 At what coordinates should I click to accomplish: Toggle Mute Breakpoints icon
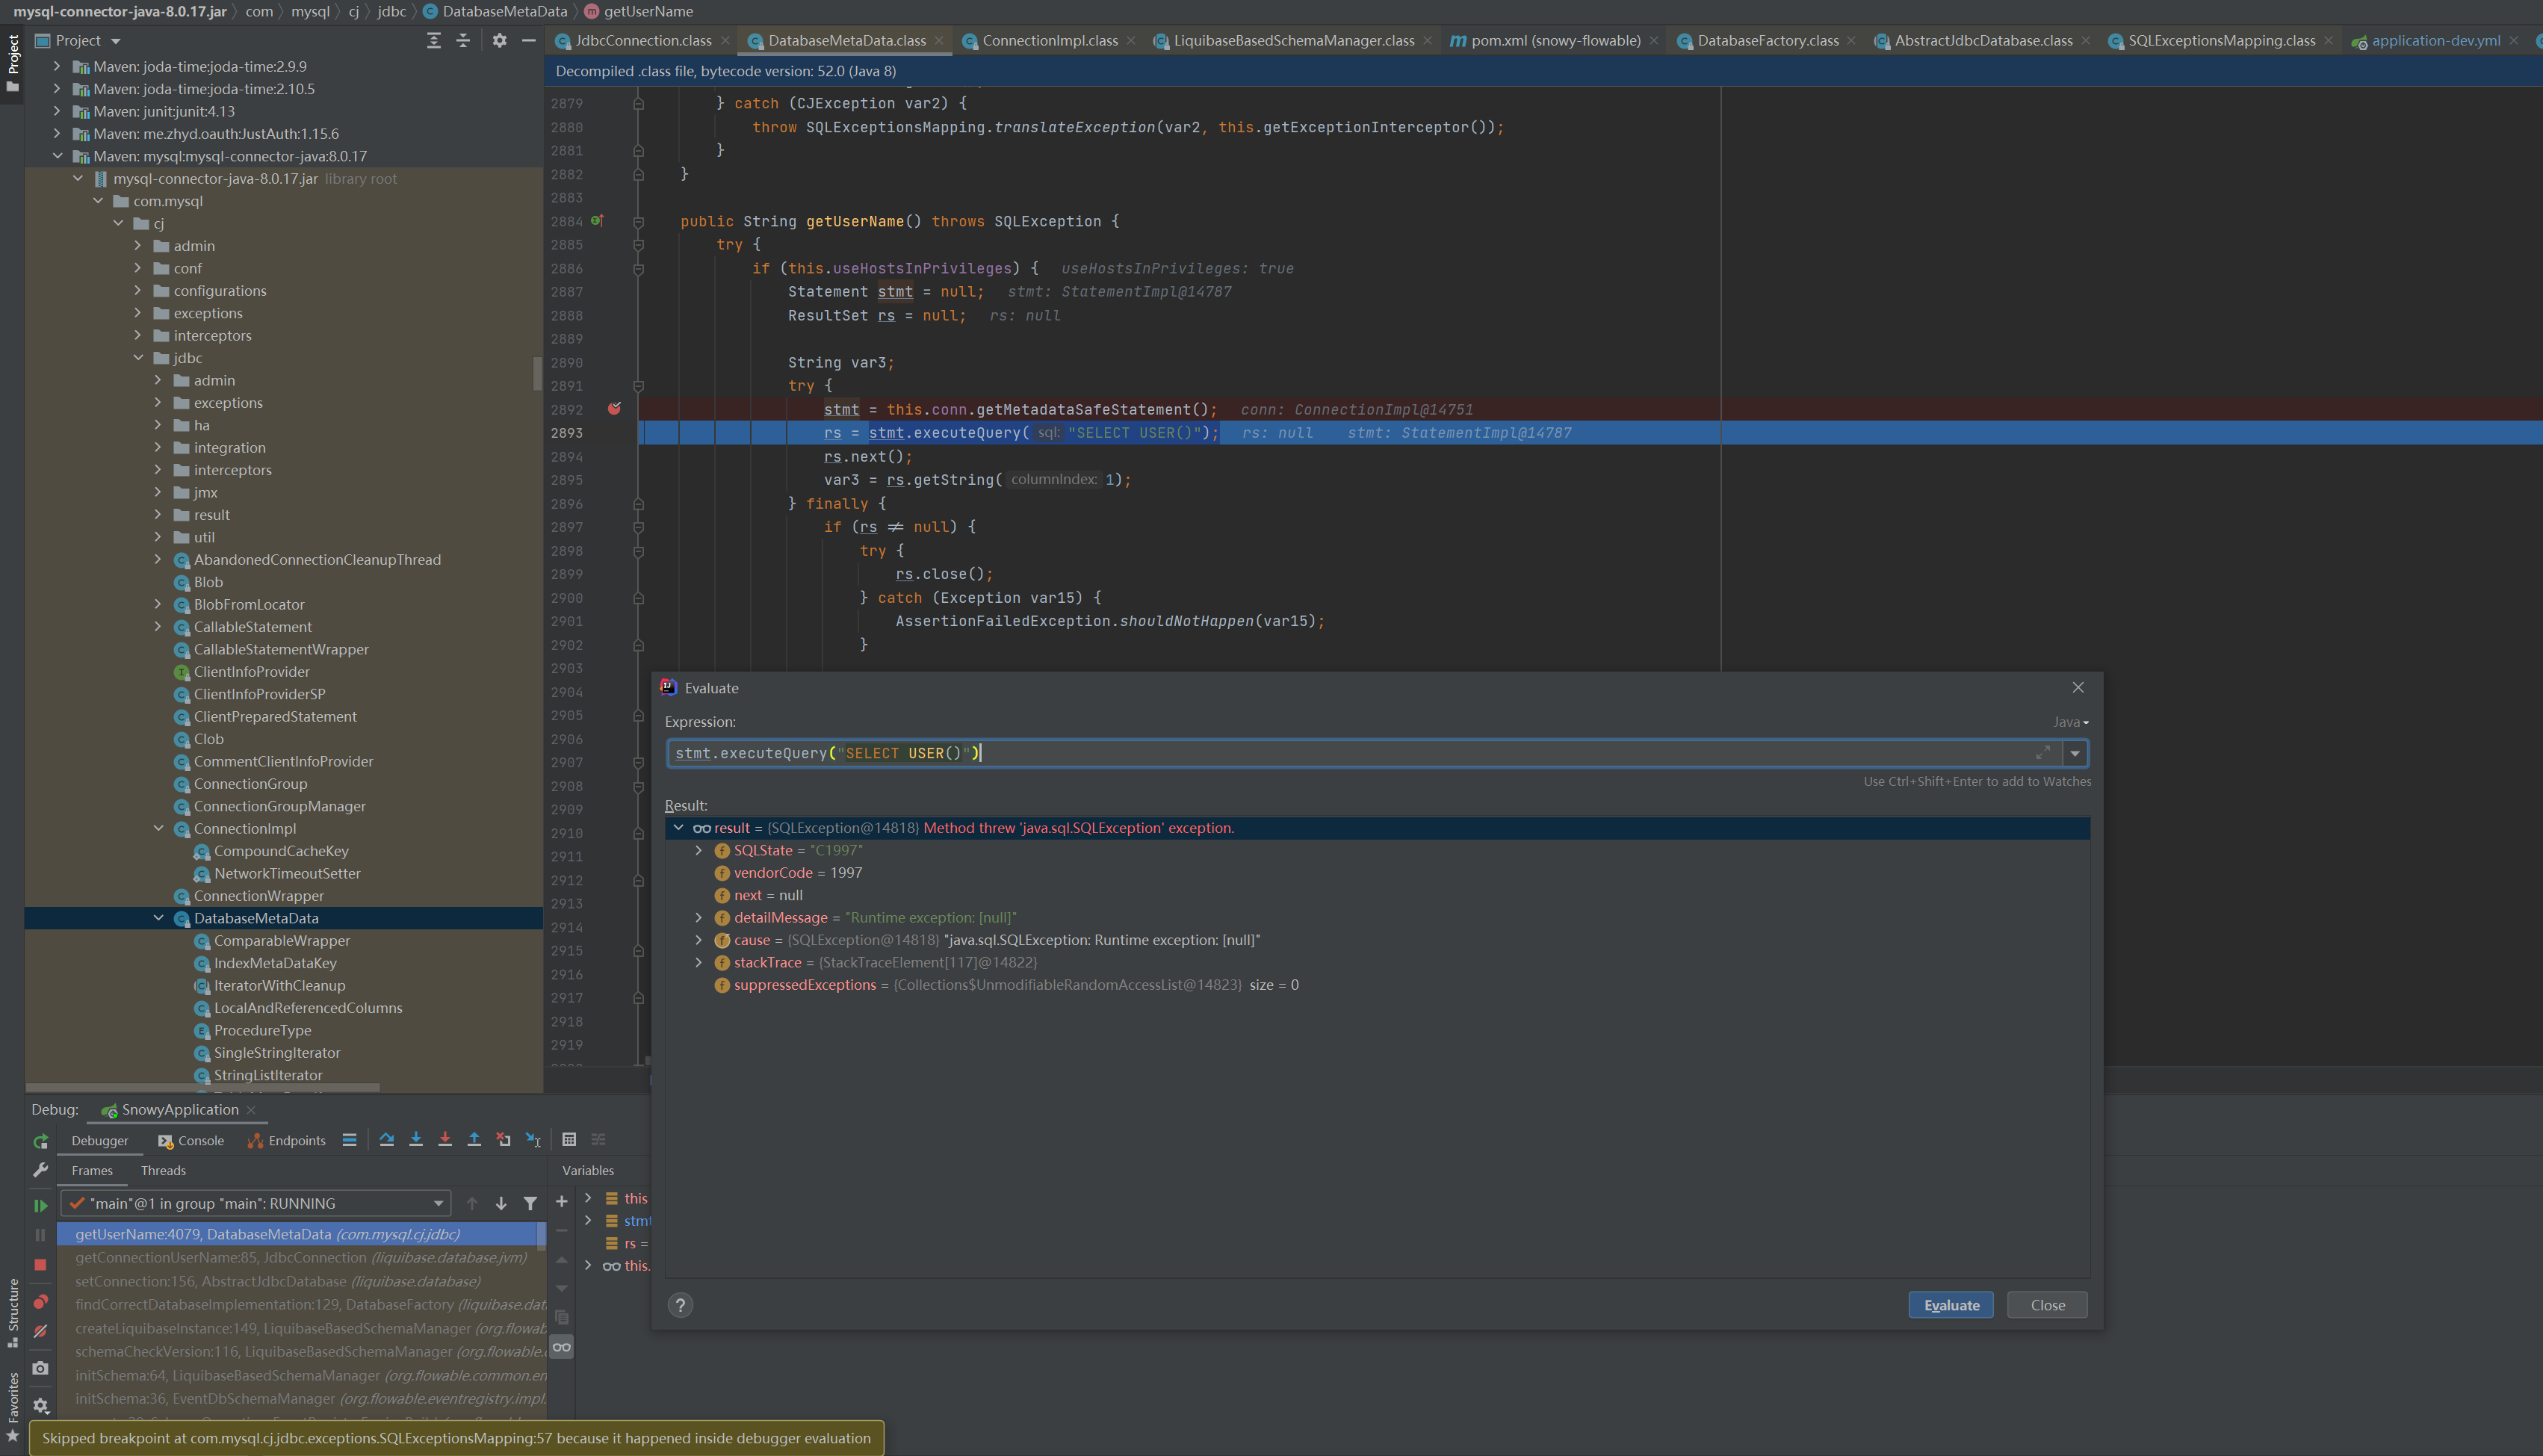[40, 1332]
